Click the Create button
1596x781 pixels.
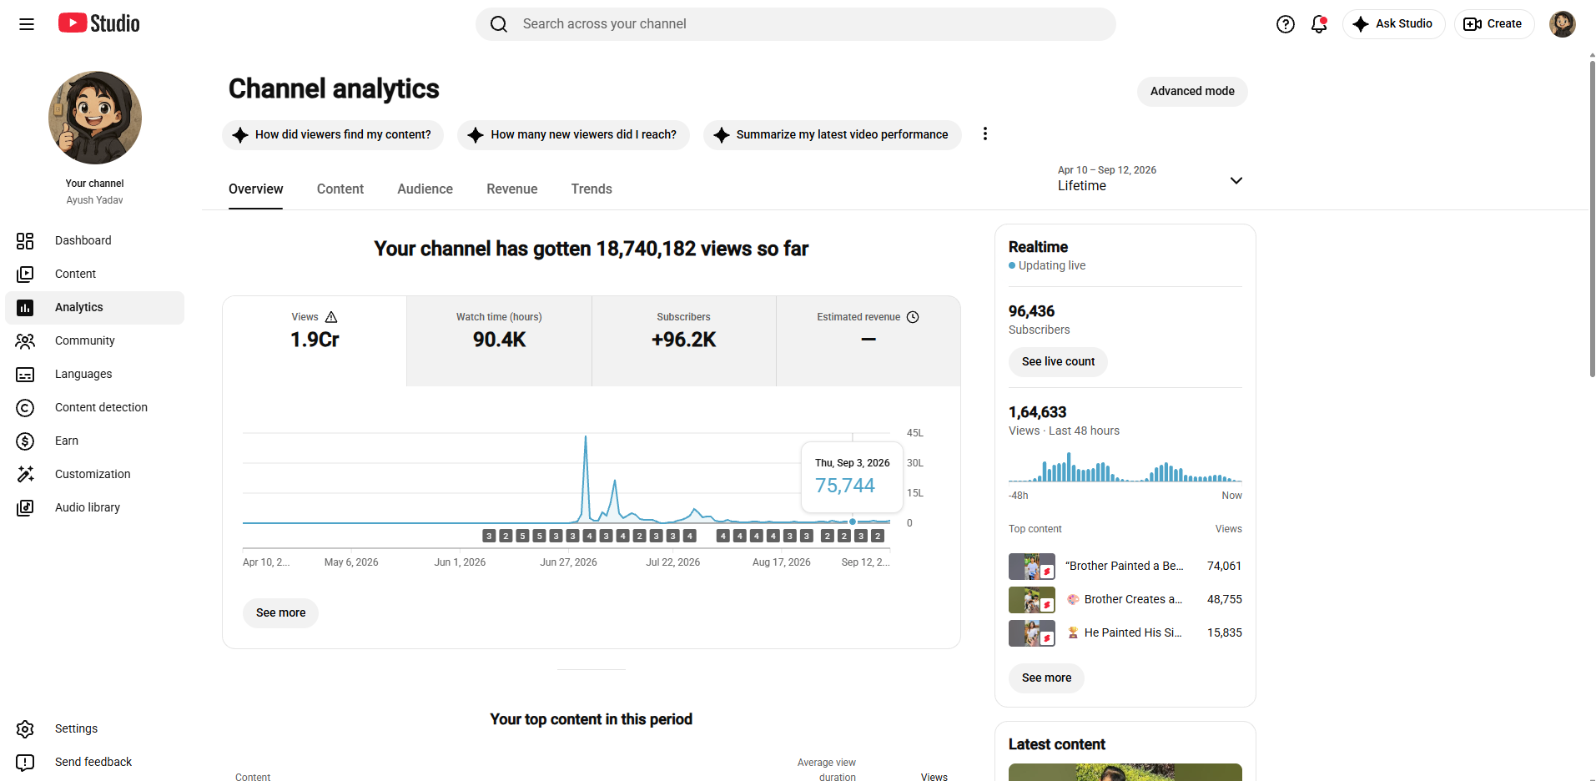click(1494, 24)
